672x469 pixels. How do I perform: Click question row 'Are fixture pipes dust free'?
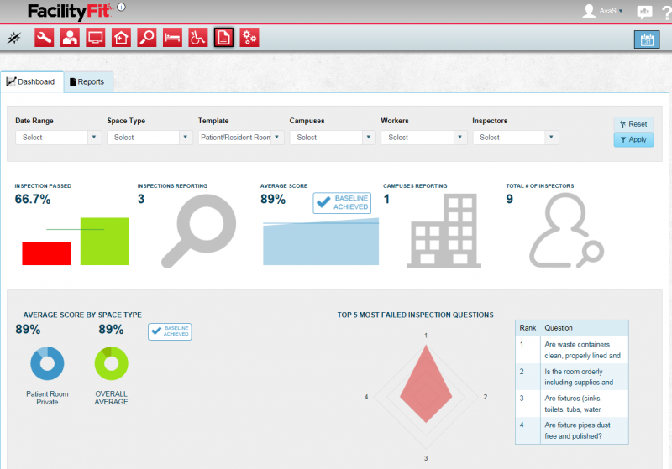click(572, 430)
